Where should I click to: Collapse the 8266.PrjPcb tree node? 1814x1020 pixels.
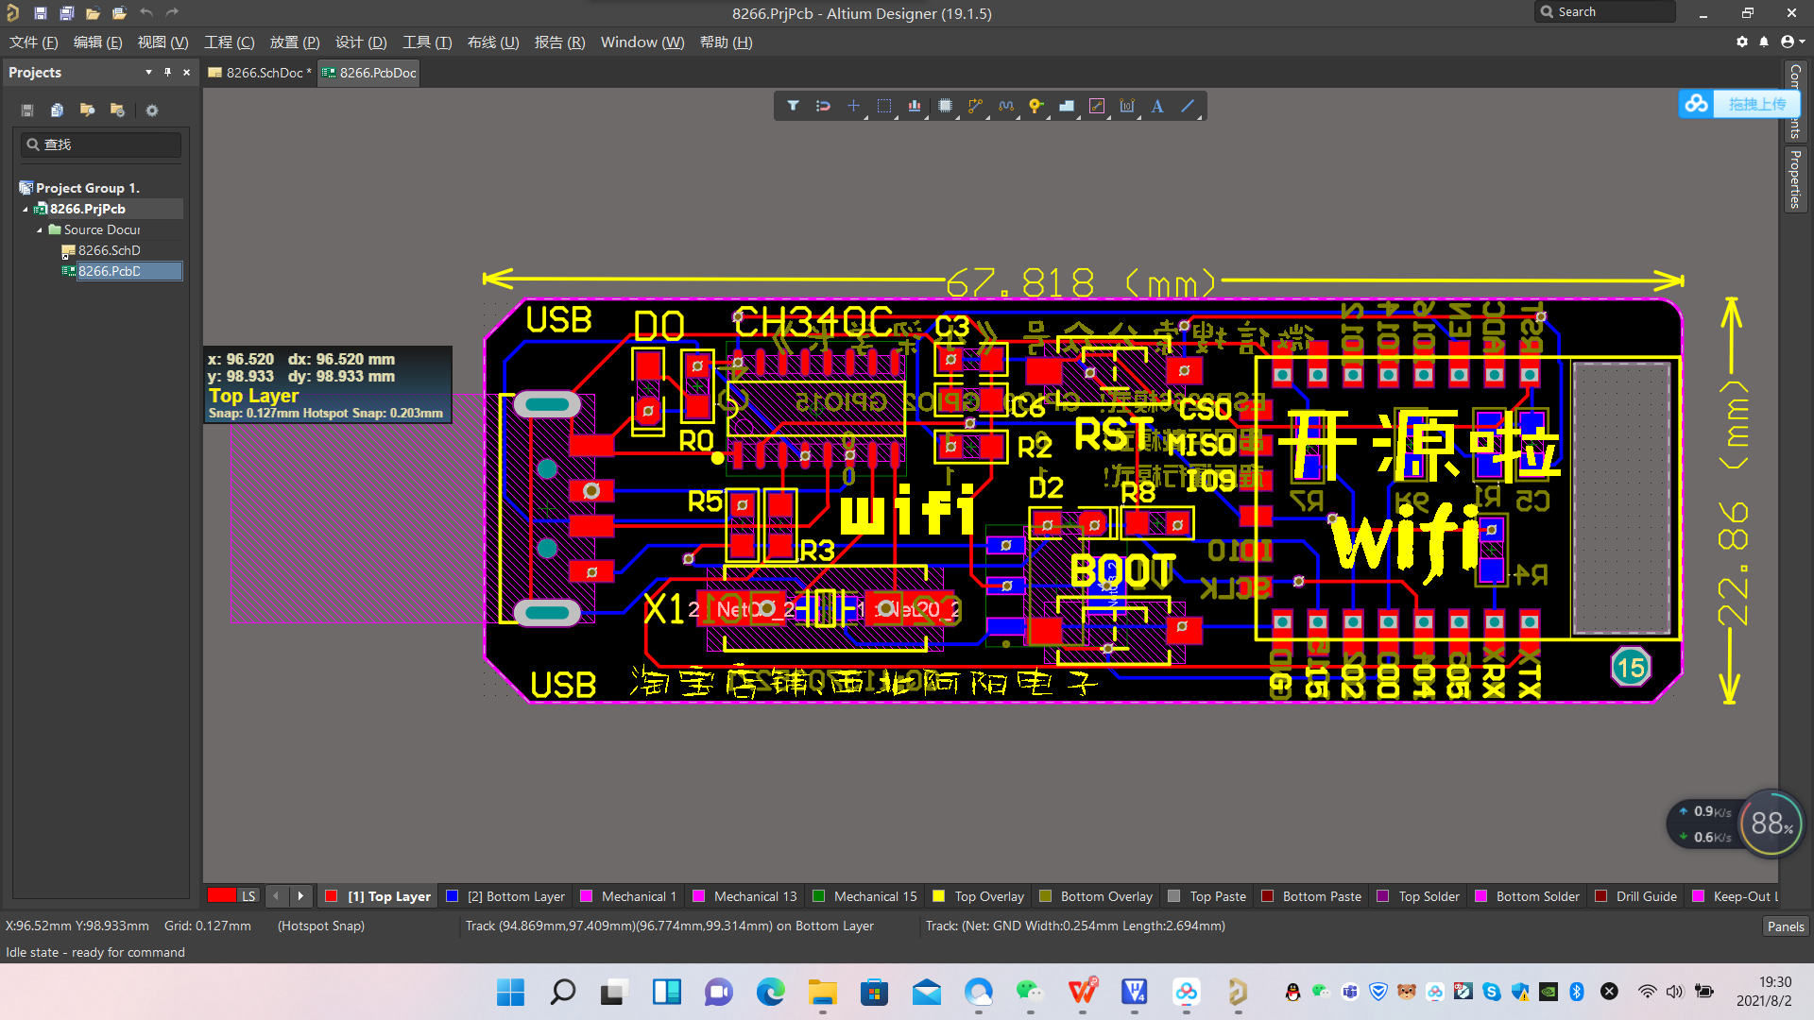point(26,209)
